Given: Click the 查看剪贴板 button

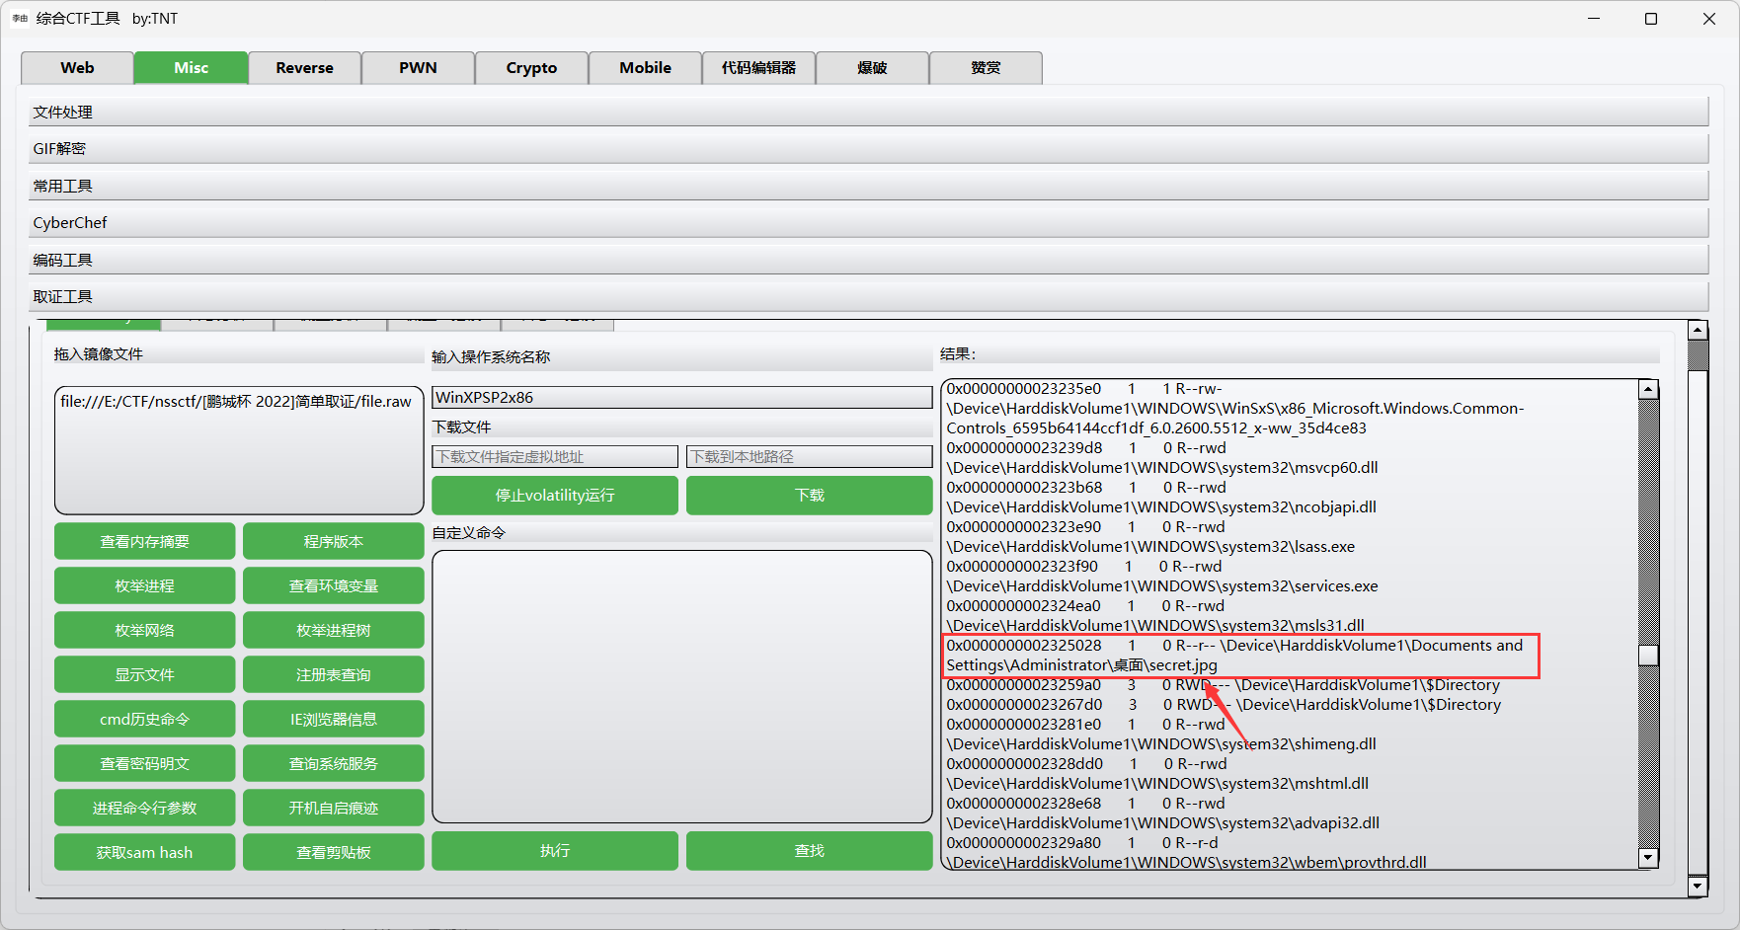Looking at the screenshot, I should click(x=334, y=852).
